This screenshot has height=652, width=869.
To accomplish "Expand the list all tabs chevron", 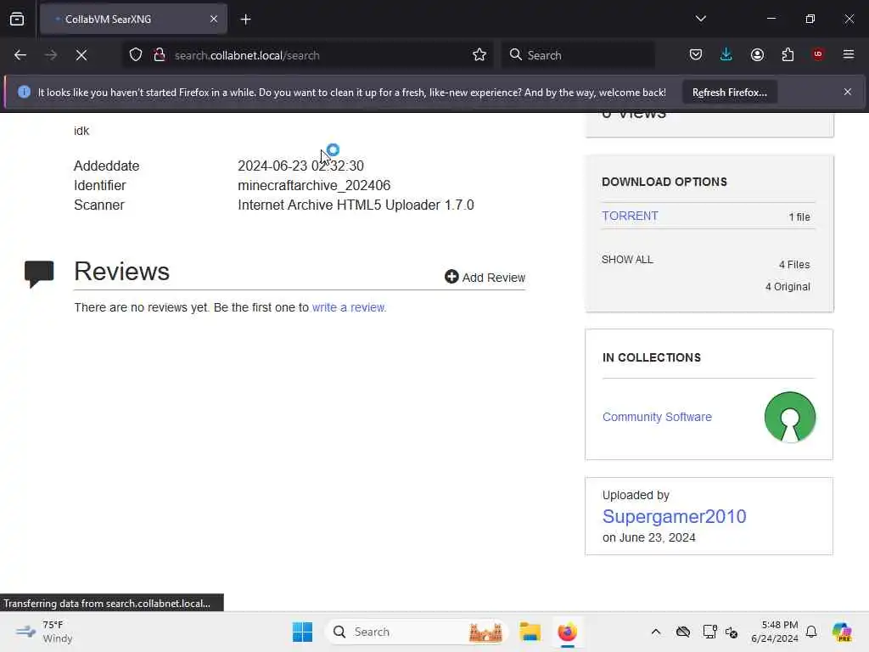I will click(700, 19).
